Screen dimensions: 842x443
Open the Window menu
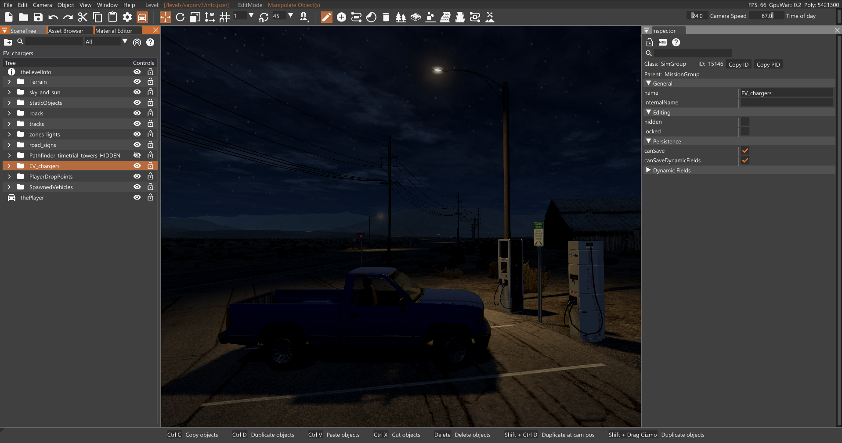point(107,5)
